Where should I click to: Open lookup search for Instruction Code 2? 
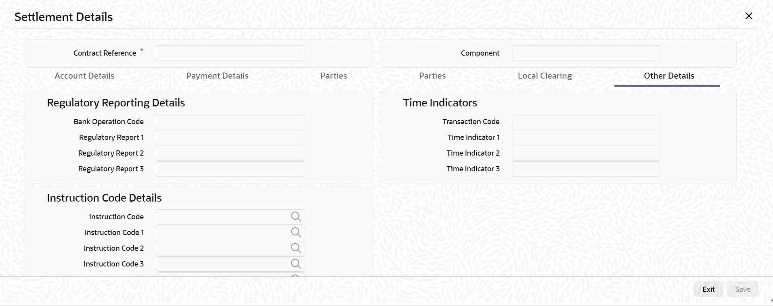pos(296,248)
